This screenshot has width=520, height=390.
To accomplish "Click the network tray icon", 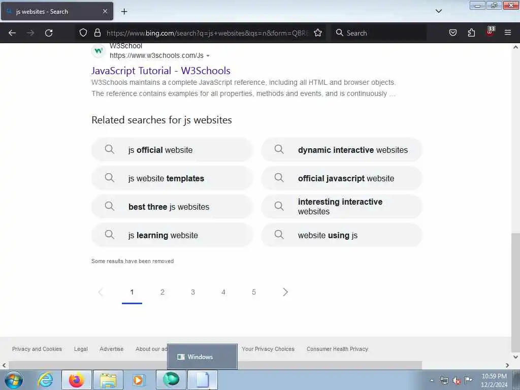I will pyautogui.click(x=444, y=381).
